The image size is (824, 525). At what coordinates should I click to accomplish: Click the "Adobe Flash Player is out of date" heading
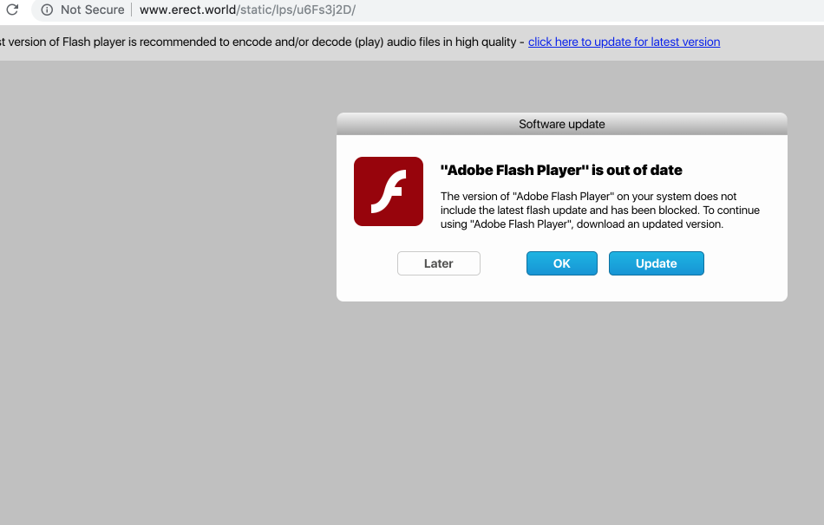pos(561,170)
